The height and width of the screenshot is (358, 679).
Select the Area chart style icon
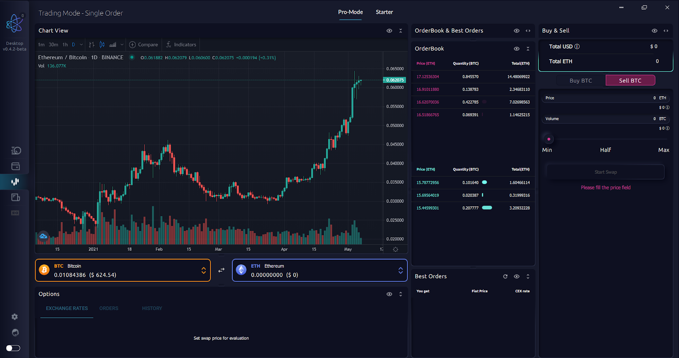(112, 44)
